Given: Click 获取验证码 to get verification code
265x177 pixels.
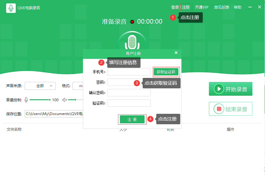Looking at the screenshot, I should [x=166, y=71].
